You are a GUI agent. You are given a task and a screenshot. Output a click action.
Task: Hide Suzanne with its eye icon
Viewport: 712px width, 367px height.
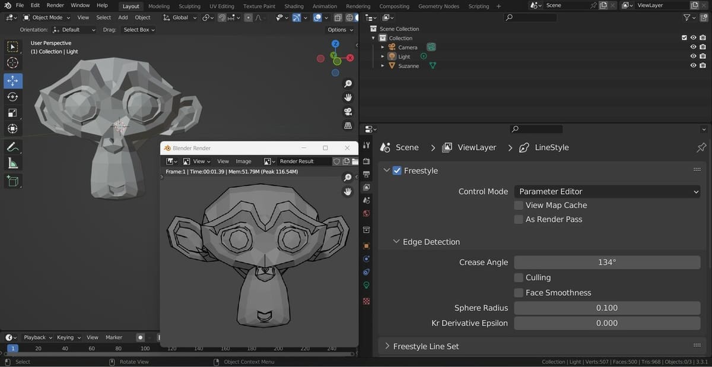pos(693,66)
